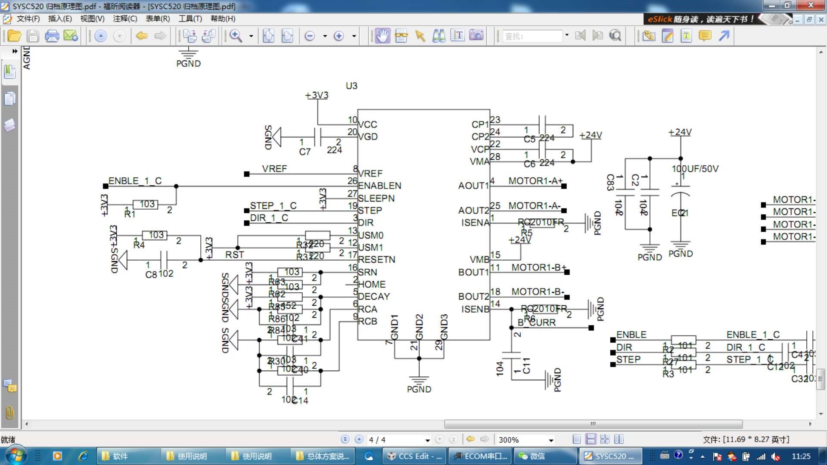This screenshot has height=465, width=827.
Task: Find previous match icon in search bar
Action: (580, 36)
